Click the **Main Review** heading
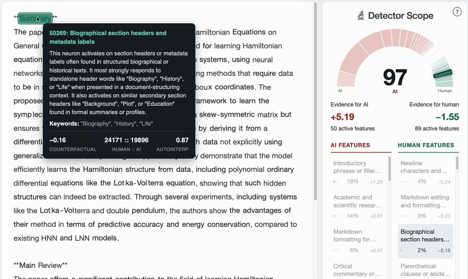Viewport: 468px width, 279px height. pyautogui.click(x=40, y=265)
